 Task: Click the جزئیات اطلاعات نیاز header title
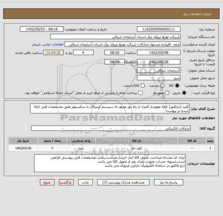tap(197, 14)
